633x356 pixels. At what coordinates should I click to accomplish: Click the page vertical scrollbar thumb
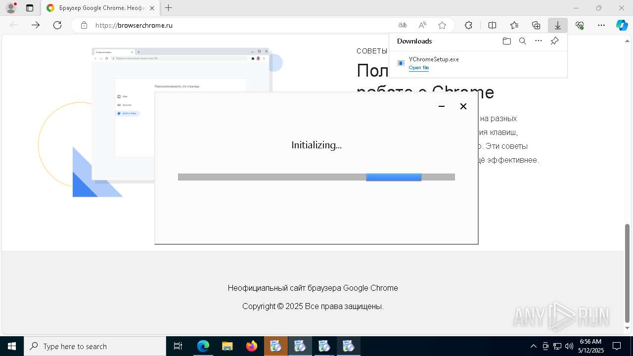(x=628, y=273)
